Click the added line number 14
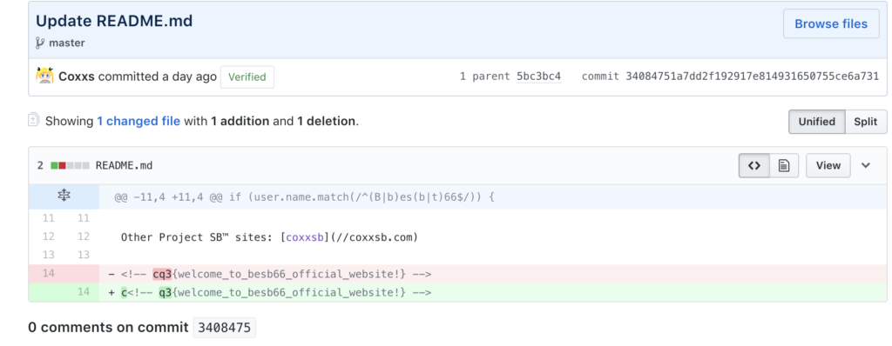The width and height of the screenshot is (892, 346). (x=84, y=292)
